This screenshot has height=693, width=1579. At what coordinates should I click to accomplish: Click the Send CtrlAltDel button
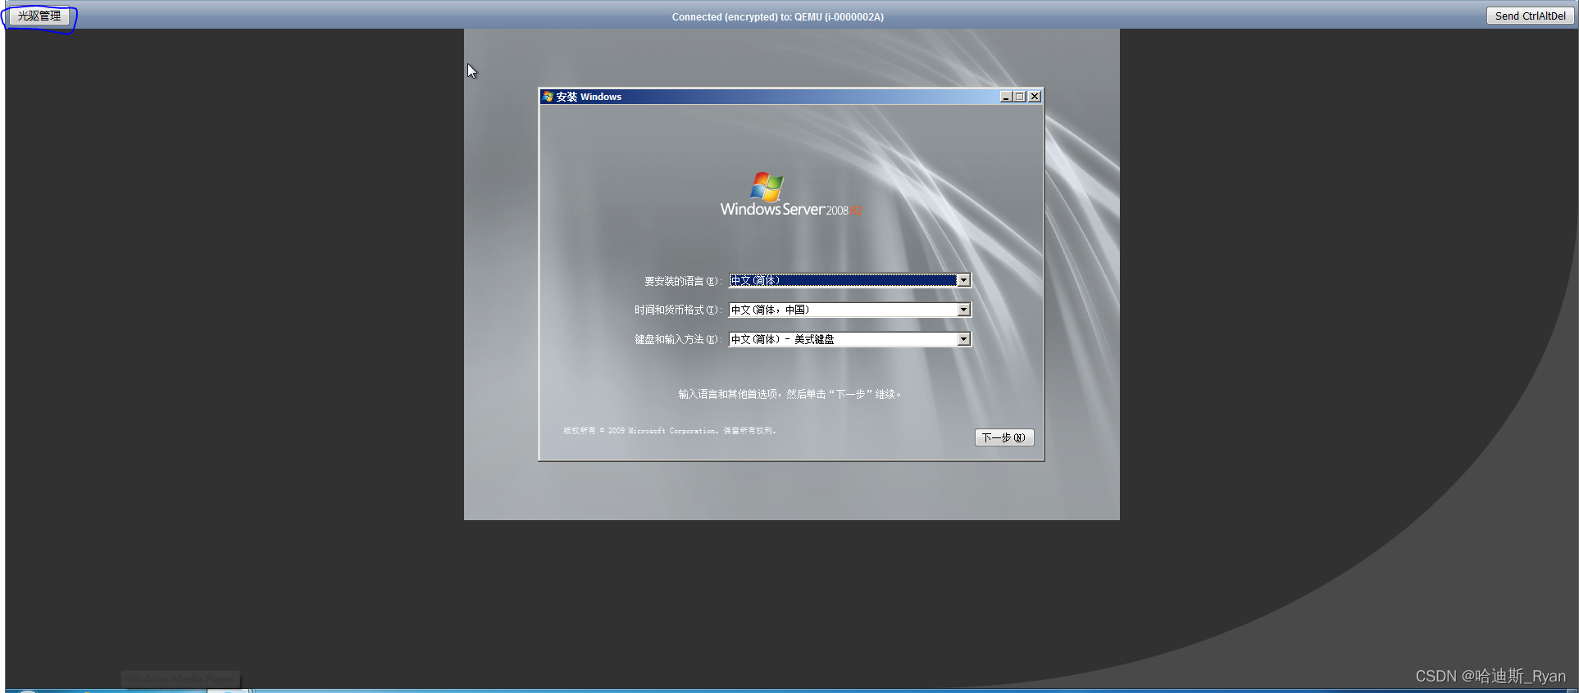[x=1530, y=16]
